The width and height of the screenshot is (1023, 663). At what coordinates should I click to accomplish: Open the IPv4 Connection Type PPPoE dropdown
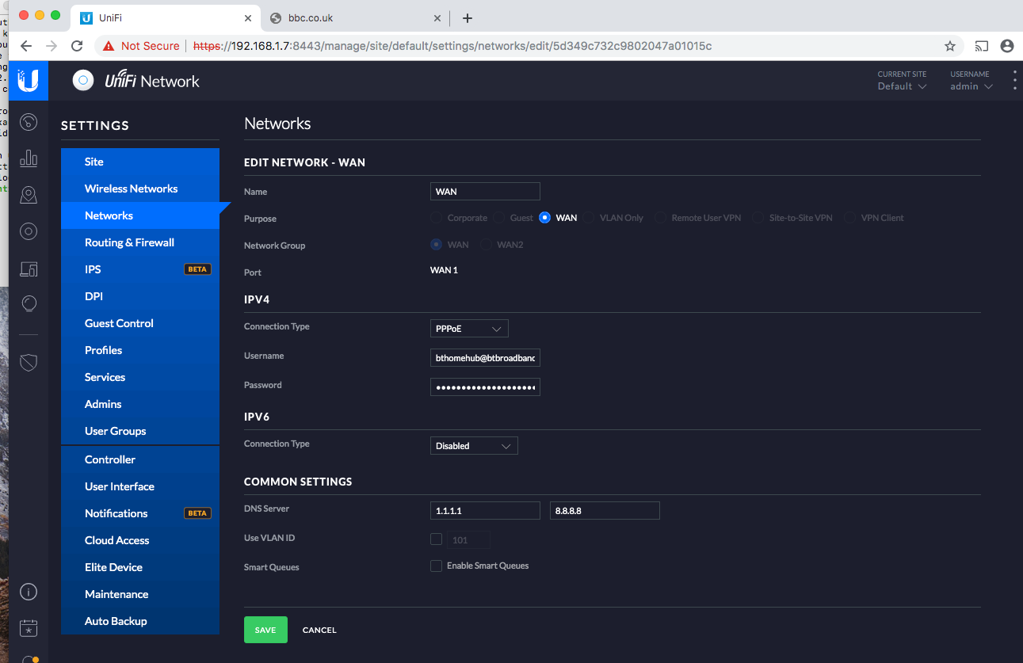coord(469,329)
